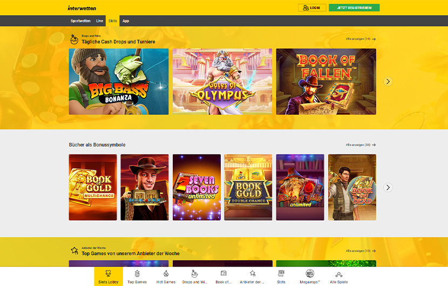The width and height of the screenshot is (448, 286).
Task: Open Book of Gold Multichance game
Action: click(x=93, y=187)
